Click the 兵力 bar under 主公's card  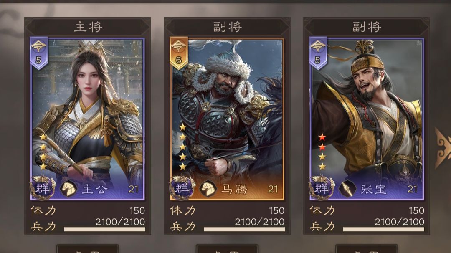(x=105, y=229)
